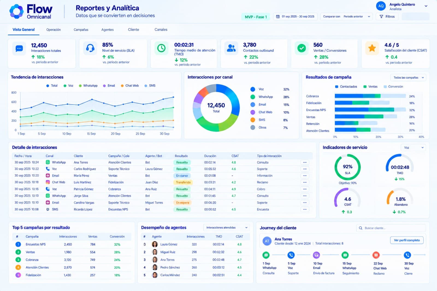Click the Conversión legend swatch in campaign results
This screenshot has height=291, width=437.
point(385,87)
